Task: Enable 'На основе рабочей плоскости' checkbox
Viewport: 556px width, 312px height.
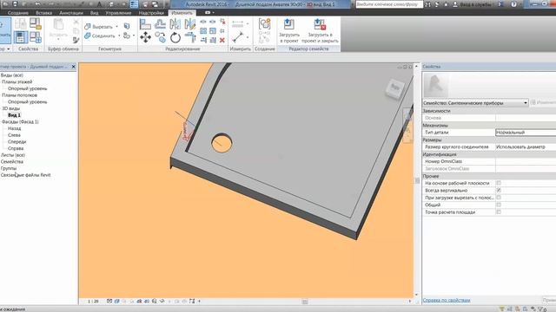Action: 499,183
